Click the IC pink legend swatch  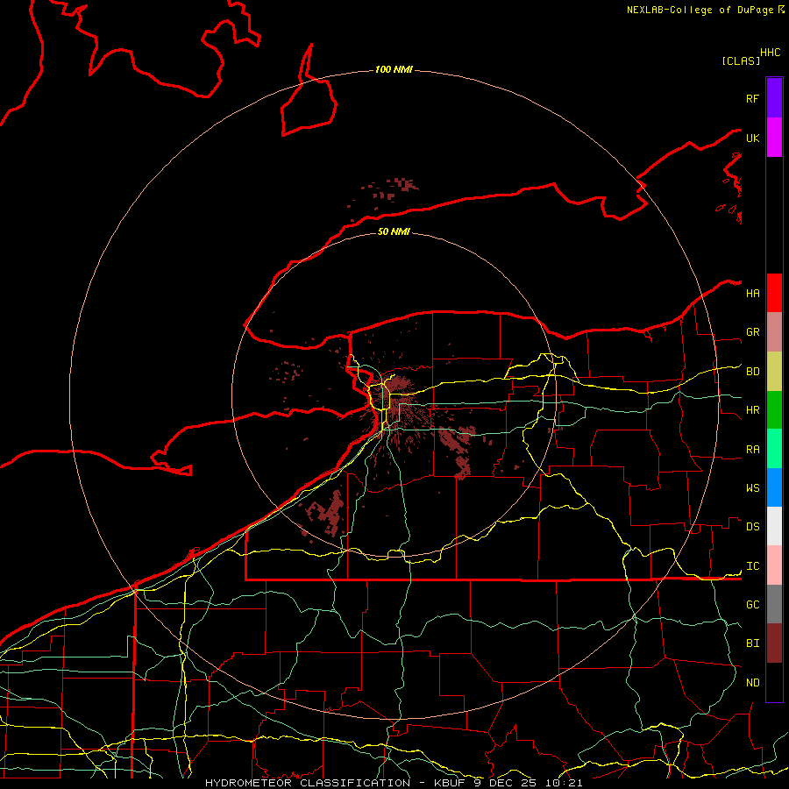pyautogui.click(x=774, y=565)
